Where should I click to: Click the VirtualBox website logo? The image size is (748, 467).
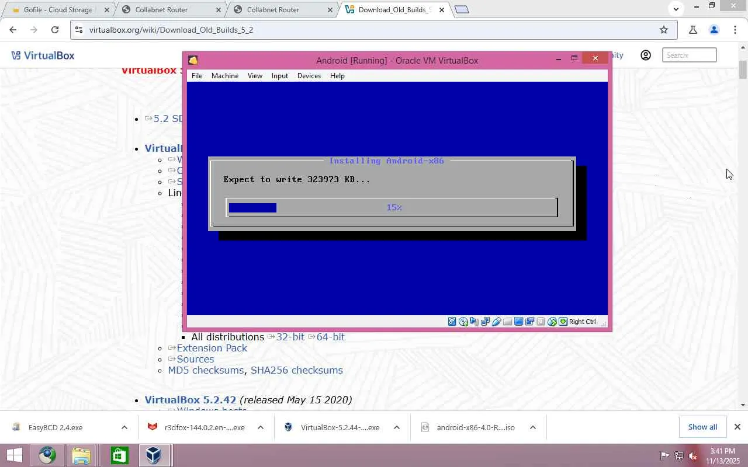tap(43, 55)
